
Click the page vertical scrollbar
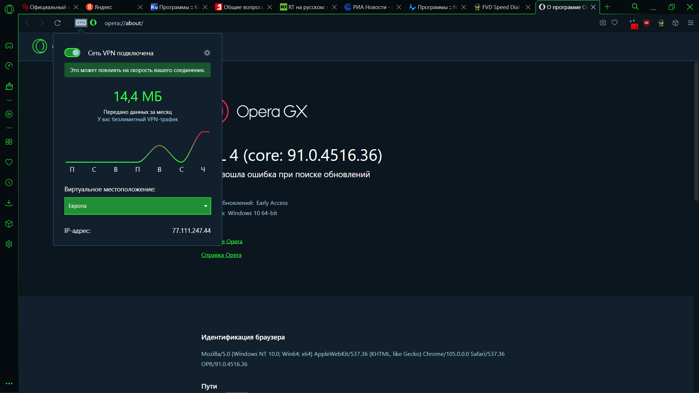(696, 131)
